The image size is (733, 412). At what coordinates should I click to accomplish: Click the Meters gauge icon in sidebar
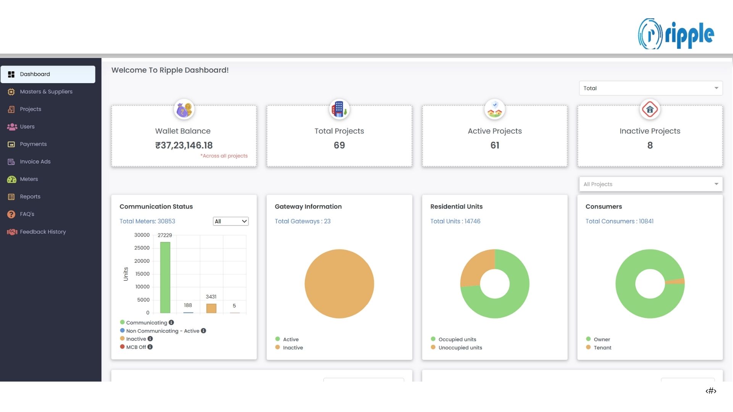pos(11,179)
